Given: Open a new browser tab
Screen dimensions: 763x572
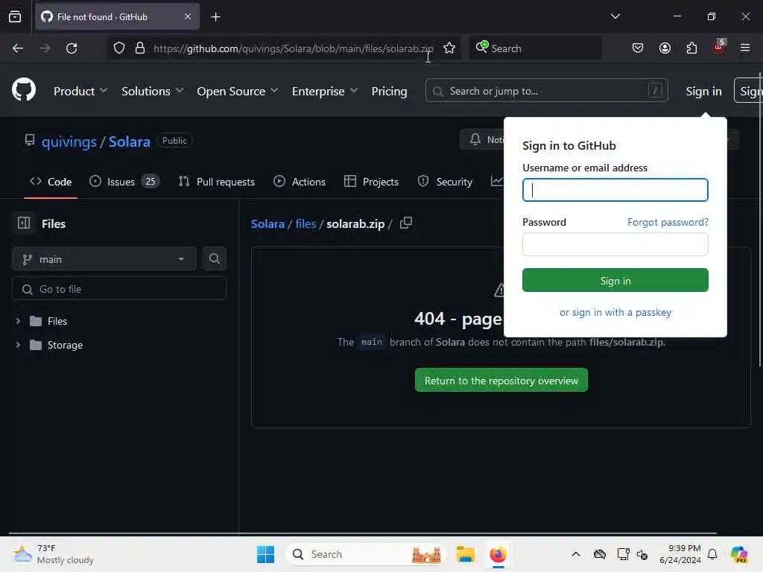Looking at the screenshot, I should coord(215,17).
